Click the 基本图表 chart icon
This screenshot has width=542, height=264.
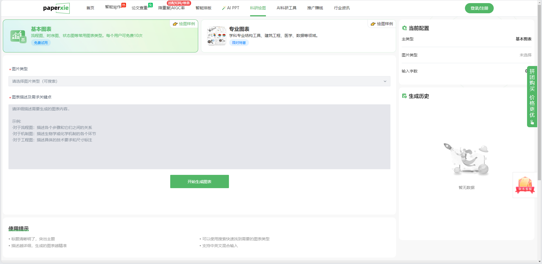(18, 36)
